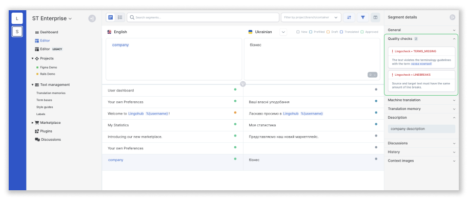Click the Search segments input field

coord(203,17)
